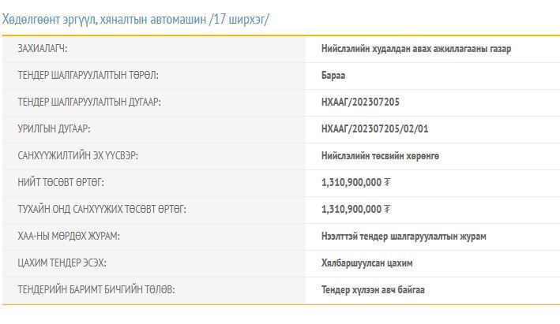Screen dimensions: 560x324
Task: Click tender number НХААГ/202307205
Action: pyautogui.click(x=366, y=102)
